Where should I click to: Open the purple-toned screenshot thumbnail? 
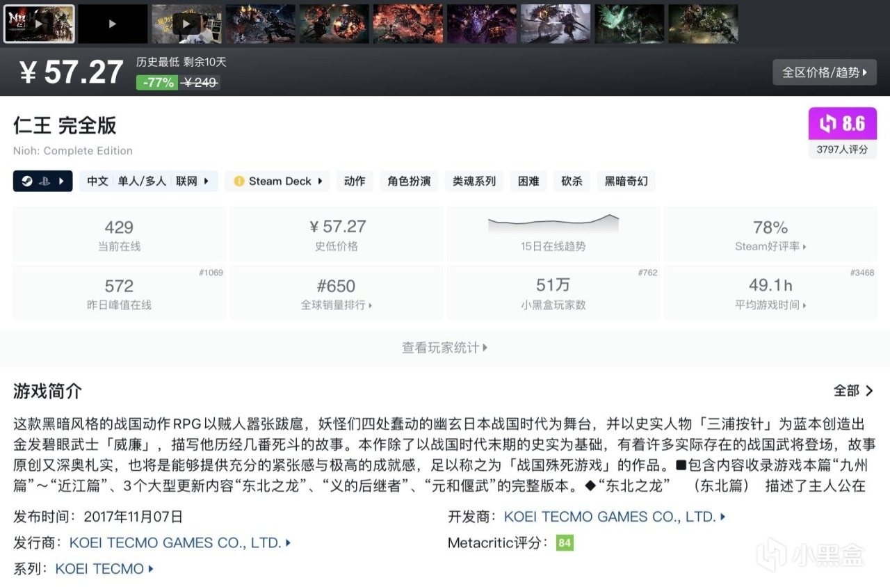482,24
